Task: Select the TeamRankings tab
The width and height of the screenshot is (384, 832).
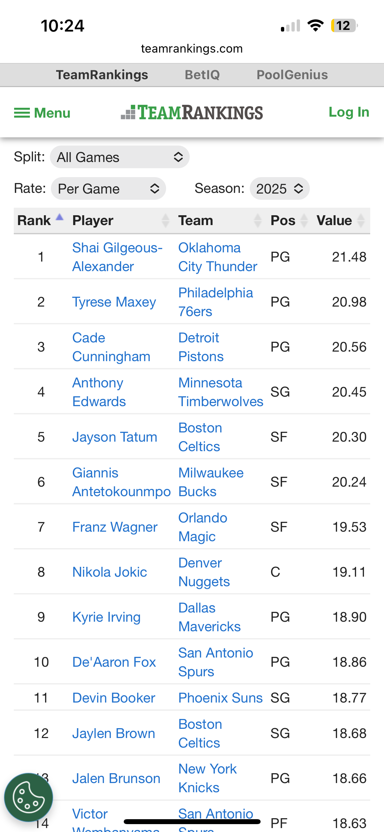Action: 102,75
